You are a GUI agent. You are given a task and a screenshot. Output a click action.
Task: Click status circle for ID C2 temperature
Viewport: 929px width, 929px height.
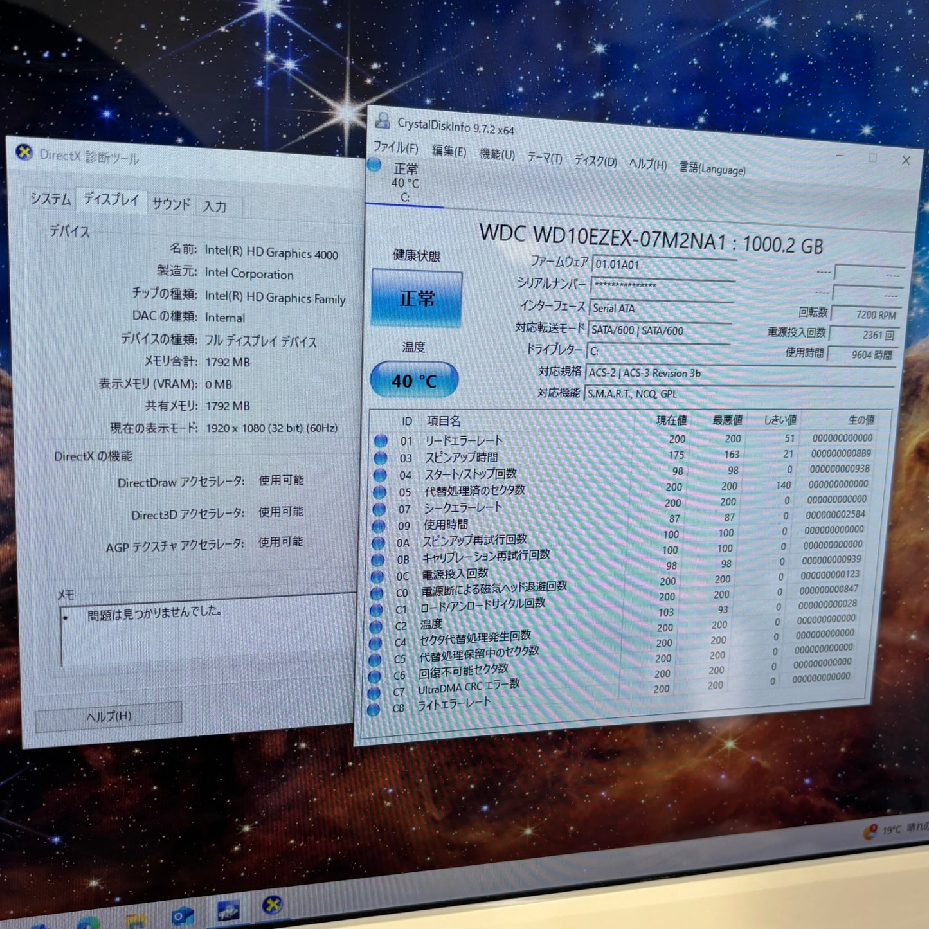click(375, 627)
